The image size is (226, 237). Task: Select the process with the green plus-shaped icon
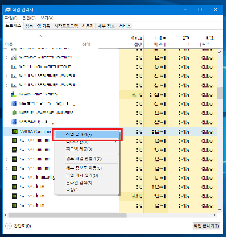pyautogui.click(x=14, y=113)
